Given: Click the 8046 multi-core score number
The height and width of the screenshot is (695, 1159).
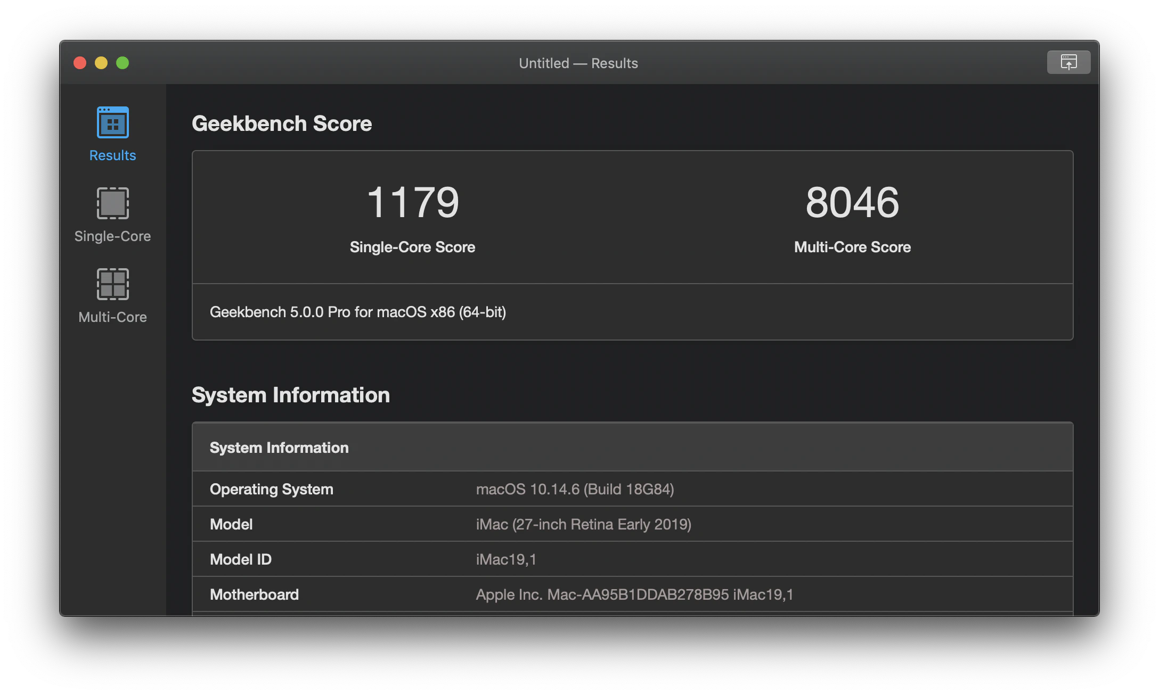Looking at the screenshot, I should point(852,202).
